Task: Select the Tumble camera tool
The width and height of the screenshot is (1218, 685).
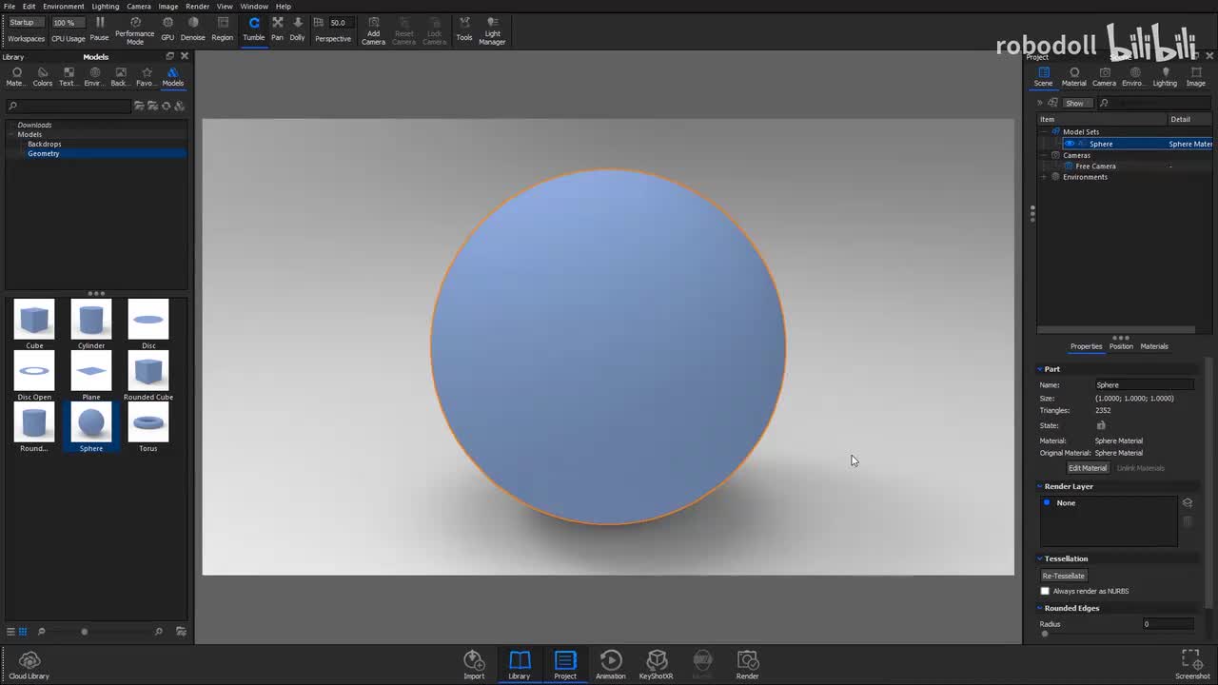Action: (x=254, y=29)
